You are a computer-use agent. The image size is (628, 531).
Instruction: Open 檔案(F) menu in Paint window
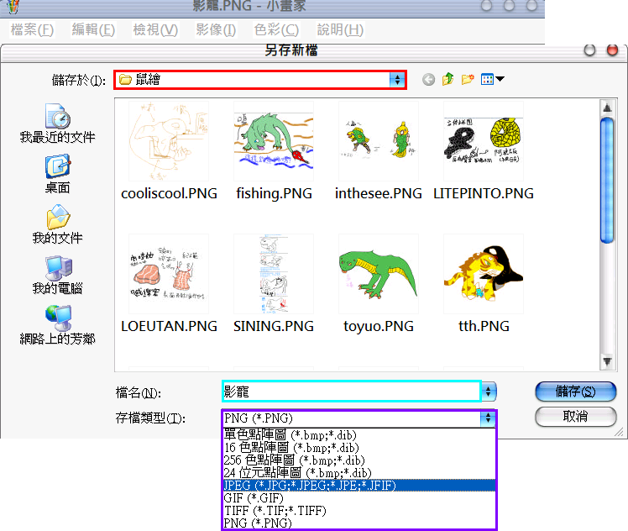32,29
